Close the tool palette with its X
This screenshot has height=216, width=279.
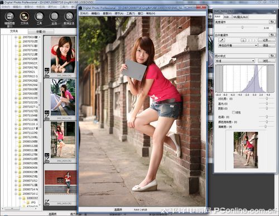pos(275,11)
